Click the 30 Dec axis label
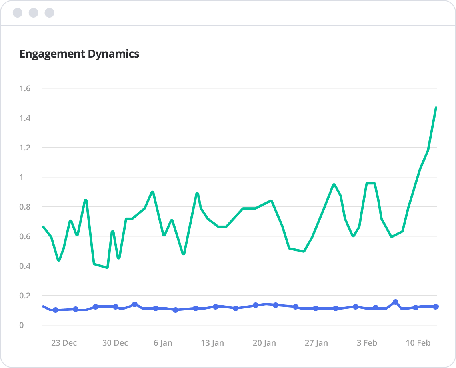Viewport: 456px width, 368px height. pos(115,343)
